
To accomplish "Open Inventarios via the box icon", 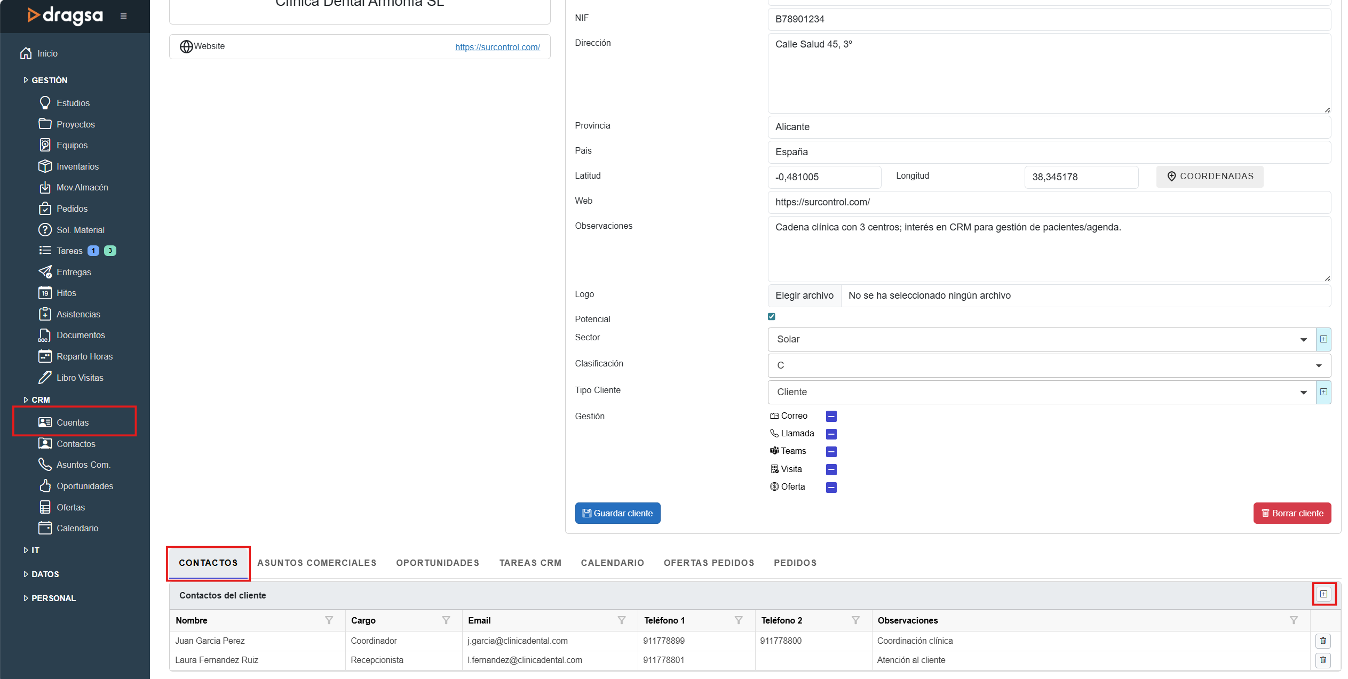I will (x=45, y=166).
